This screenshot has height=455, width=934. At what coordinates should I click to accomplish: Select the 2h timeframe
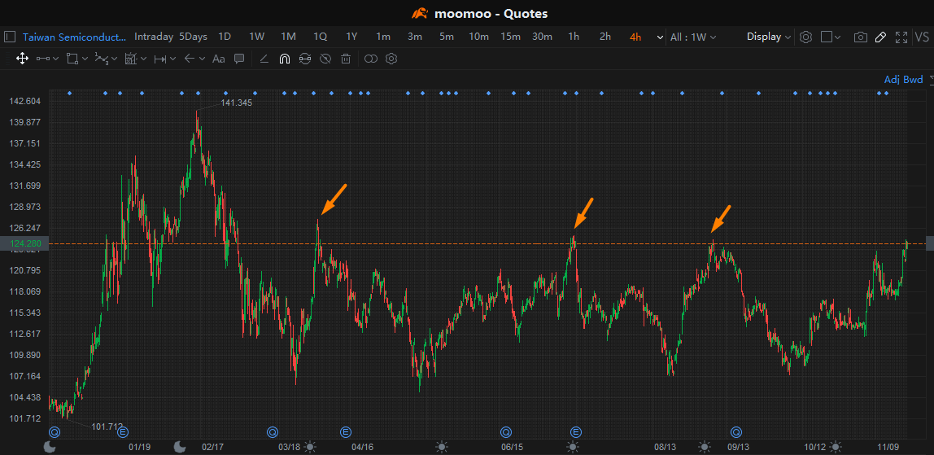605,37
